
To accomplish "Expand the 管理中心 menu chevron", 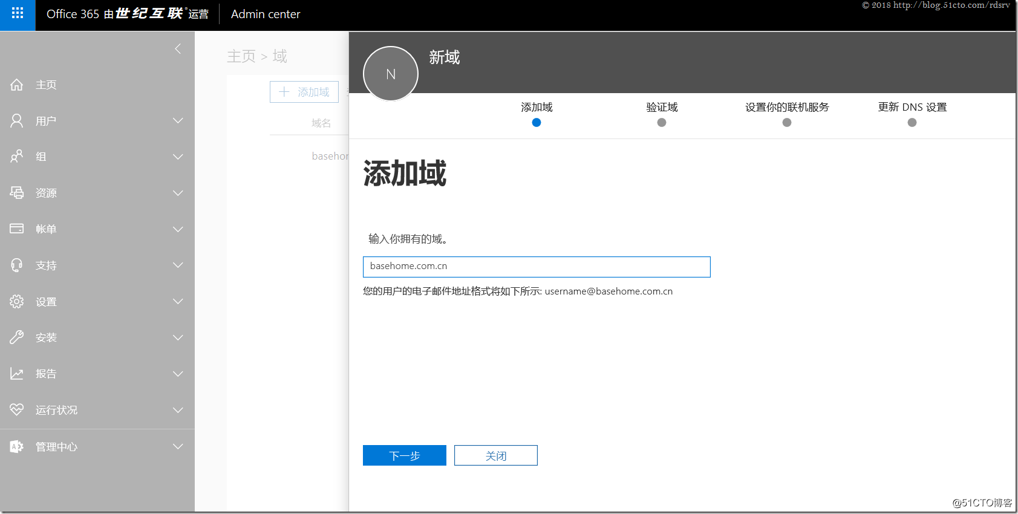I will click(178, 446).
